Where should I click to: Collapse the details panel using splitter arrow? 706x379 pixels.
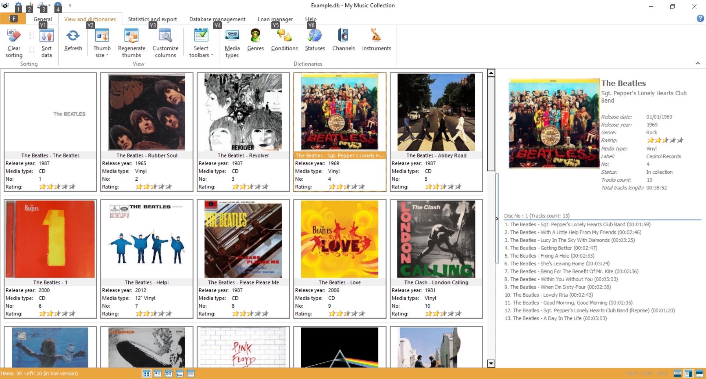coord(497,219)
